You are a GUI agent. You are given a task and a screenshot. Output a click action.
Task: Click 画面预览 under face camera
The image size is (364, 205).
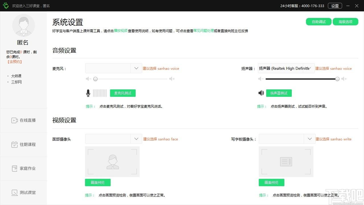click(x=98, y=183)
